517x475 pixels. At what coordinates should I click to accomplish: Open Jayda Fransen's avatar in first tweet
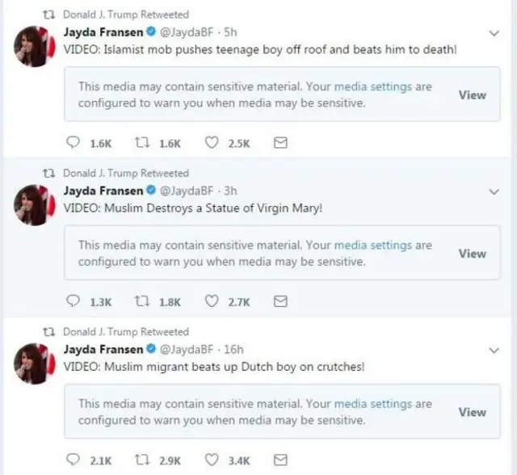pyautogui.click(x=36, y=46)
